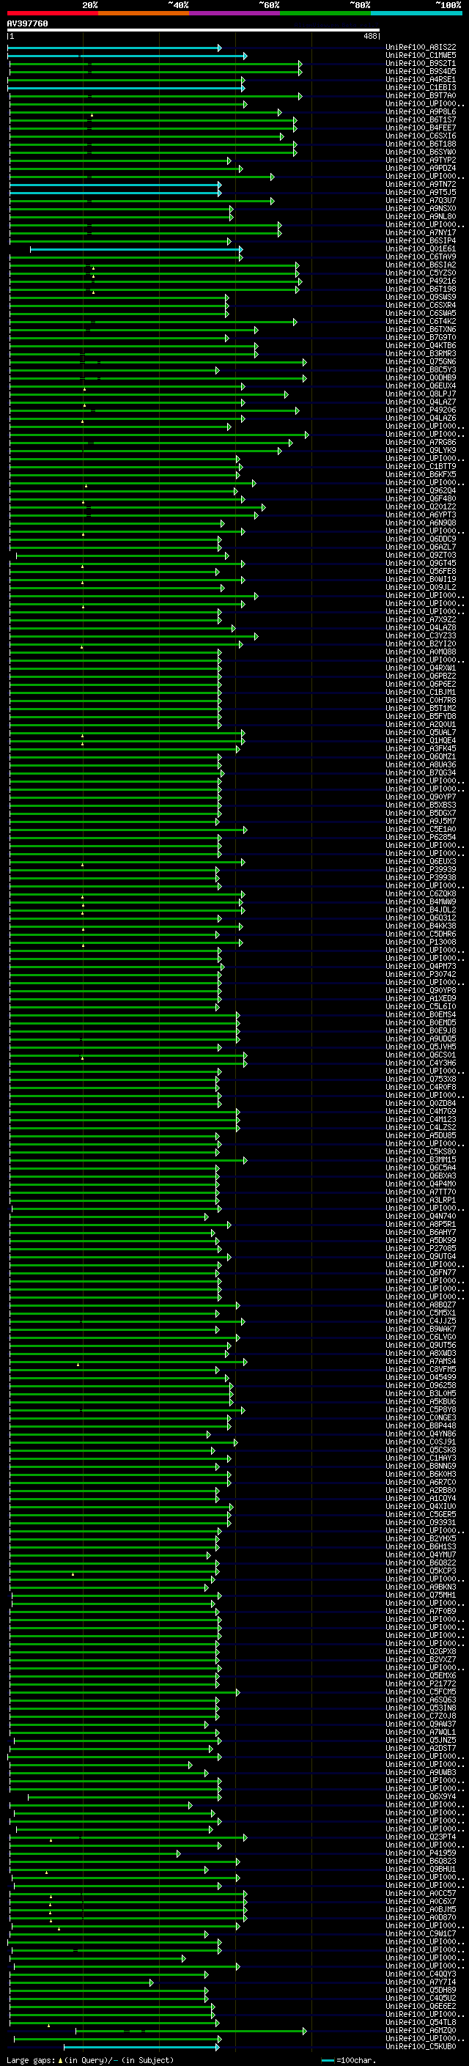469x2066 pixels.
Task: Select the UniRef100_C5KUB0 label
Action: (421, 2046)
